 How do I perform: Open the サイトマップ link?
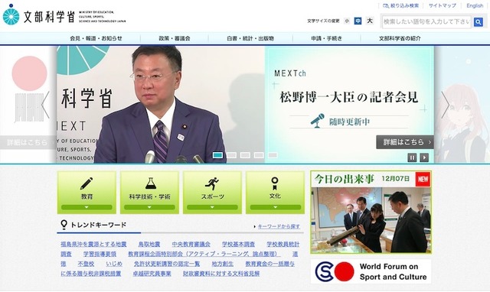[x=443, y=5]
